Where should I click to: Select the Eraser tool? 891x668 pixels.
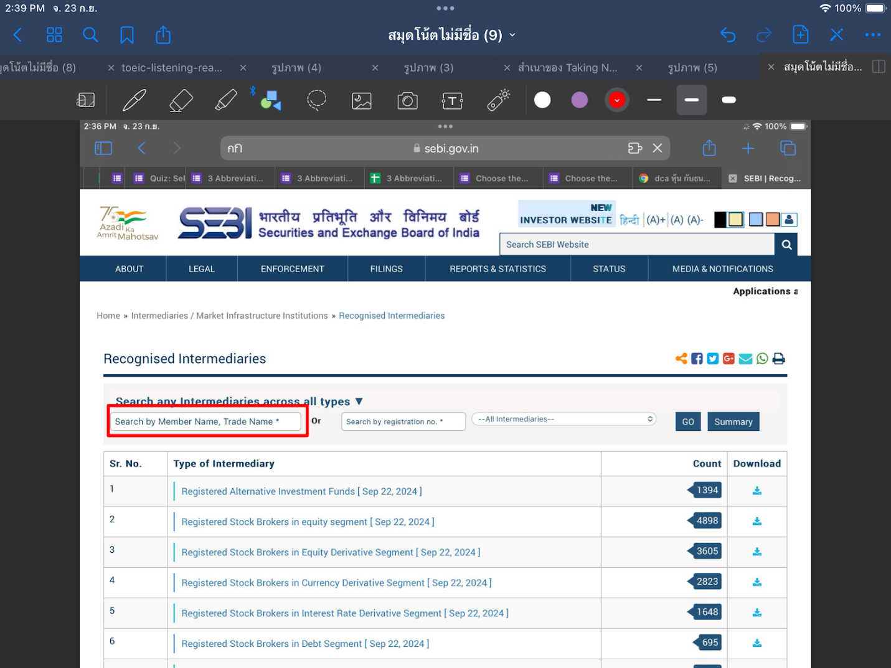tap(181, 100)
